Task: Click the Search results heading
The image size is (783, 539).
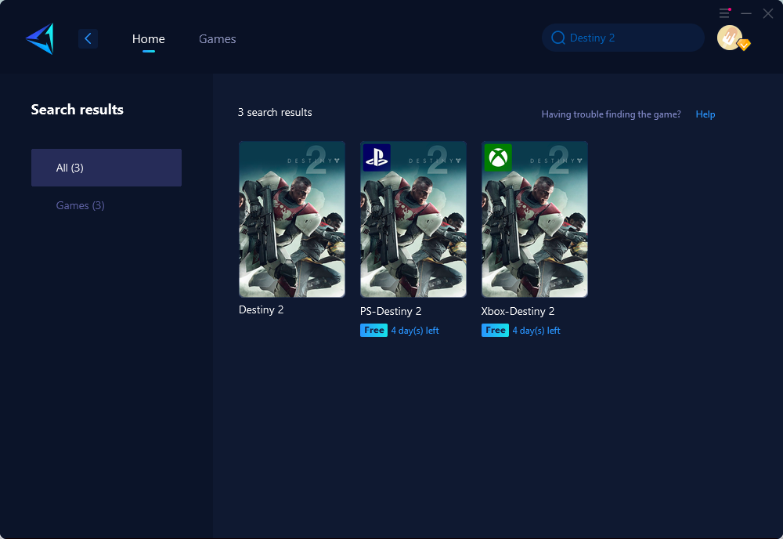Action: pyautogui.click(x=78, y=110)
